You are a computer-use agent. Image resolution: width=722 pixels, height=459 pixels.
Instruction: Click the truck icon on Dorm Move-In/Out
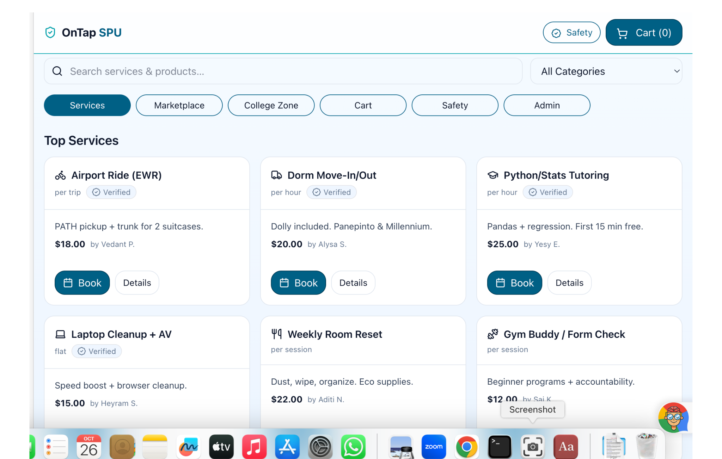point(276,175)
